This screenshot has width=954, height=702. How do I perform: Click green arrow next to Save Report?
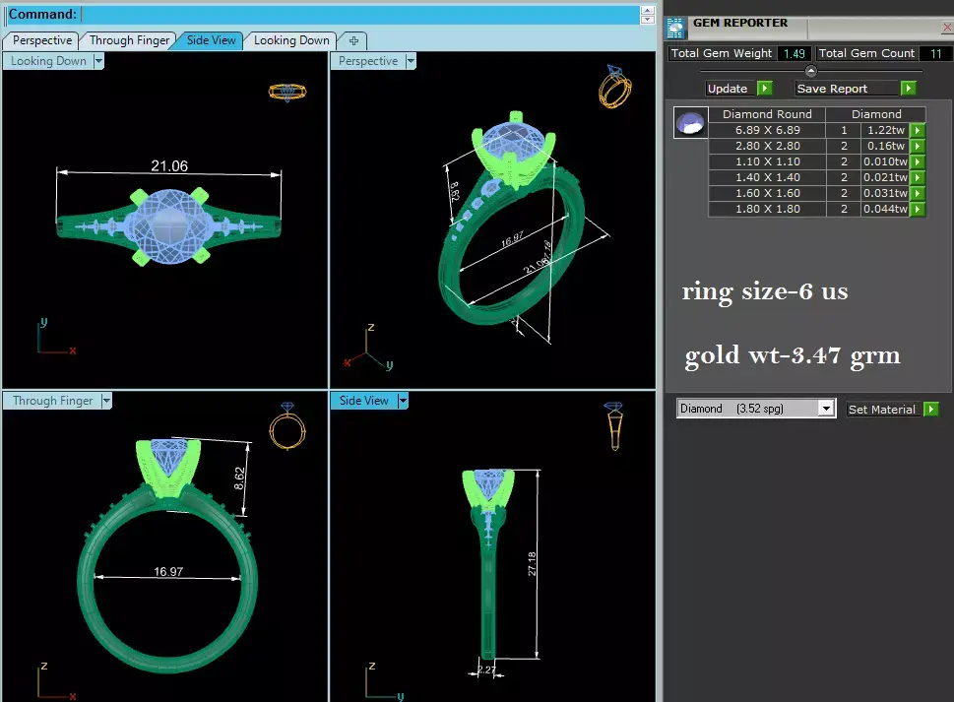pyautogui.click(x=909, y=89)
